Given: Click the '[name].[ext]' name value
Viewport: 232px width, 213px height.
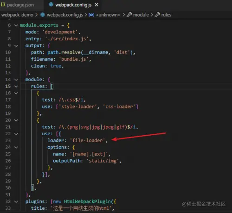Looking at the screenshot, I should 89,154.
